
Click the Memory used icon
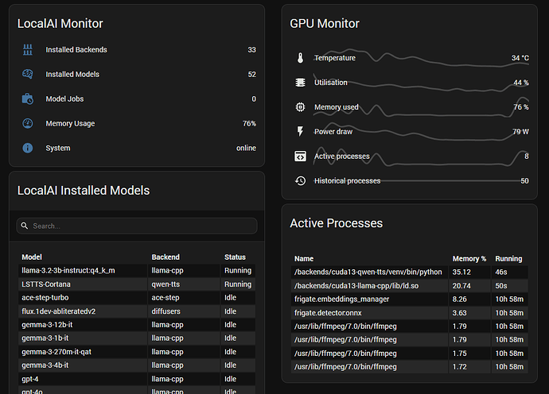point(300,107)
